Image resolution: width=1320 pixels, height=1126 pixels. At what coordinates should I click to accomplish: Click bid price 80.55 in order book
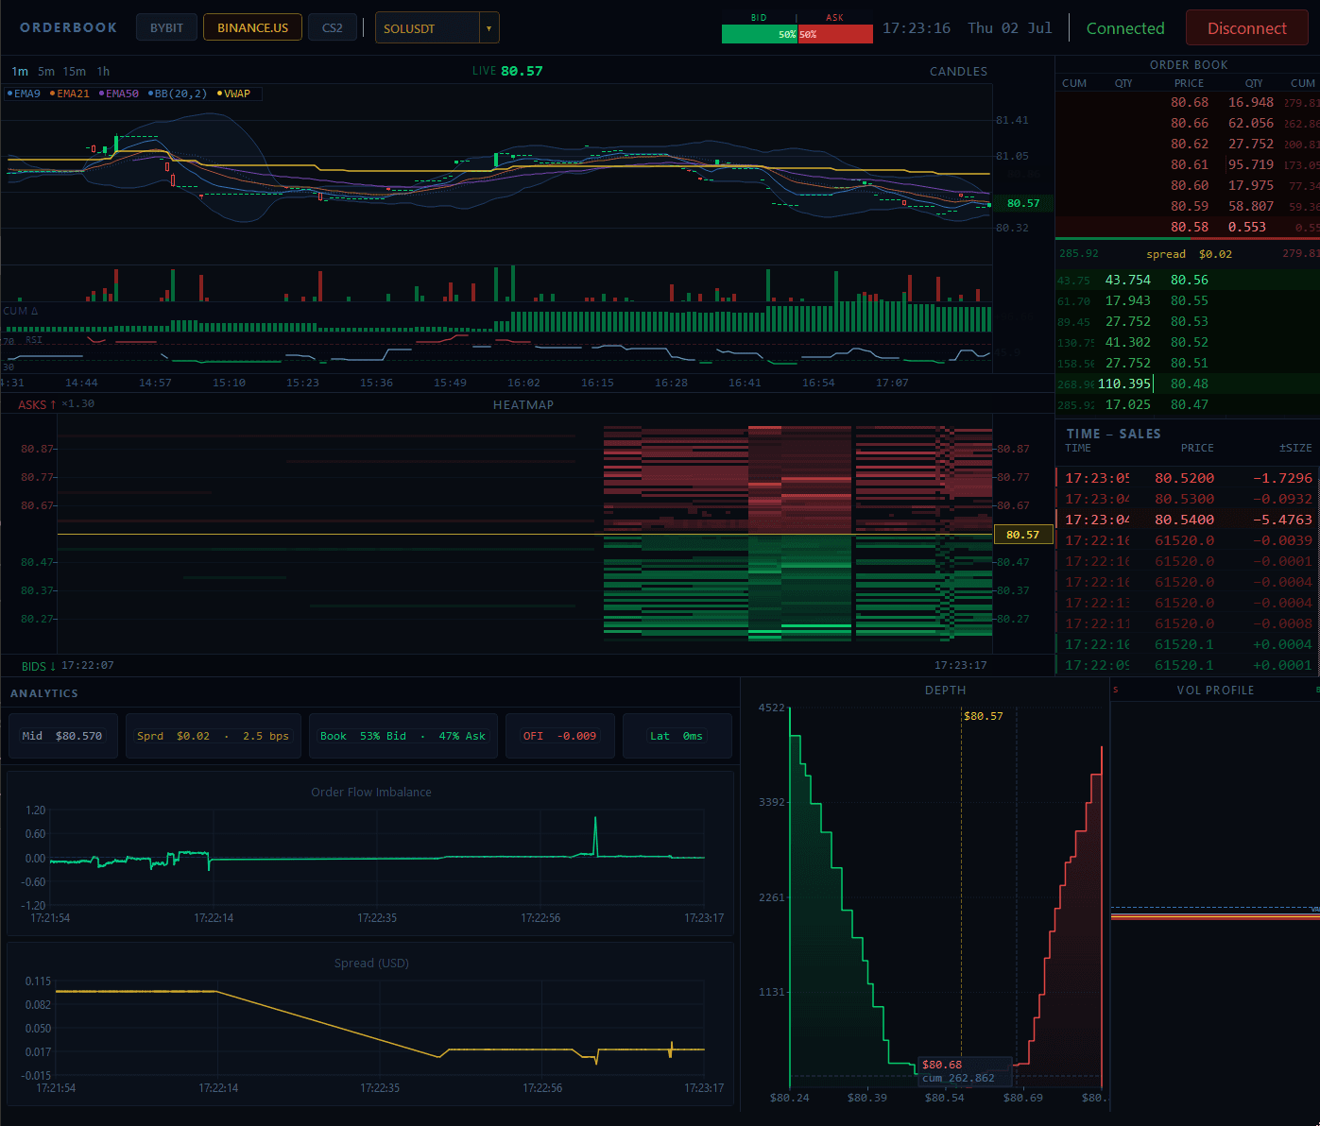[1189, 300]
